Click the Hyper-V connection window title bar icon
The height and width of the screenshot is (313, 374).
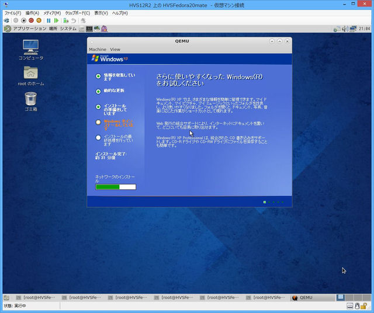point(6,5)
